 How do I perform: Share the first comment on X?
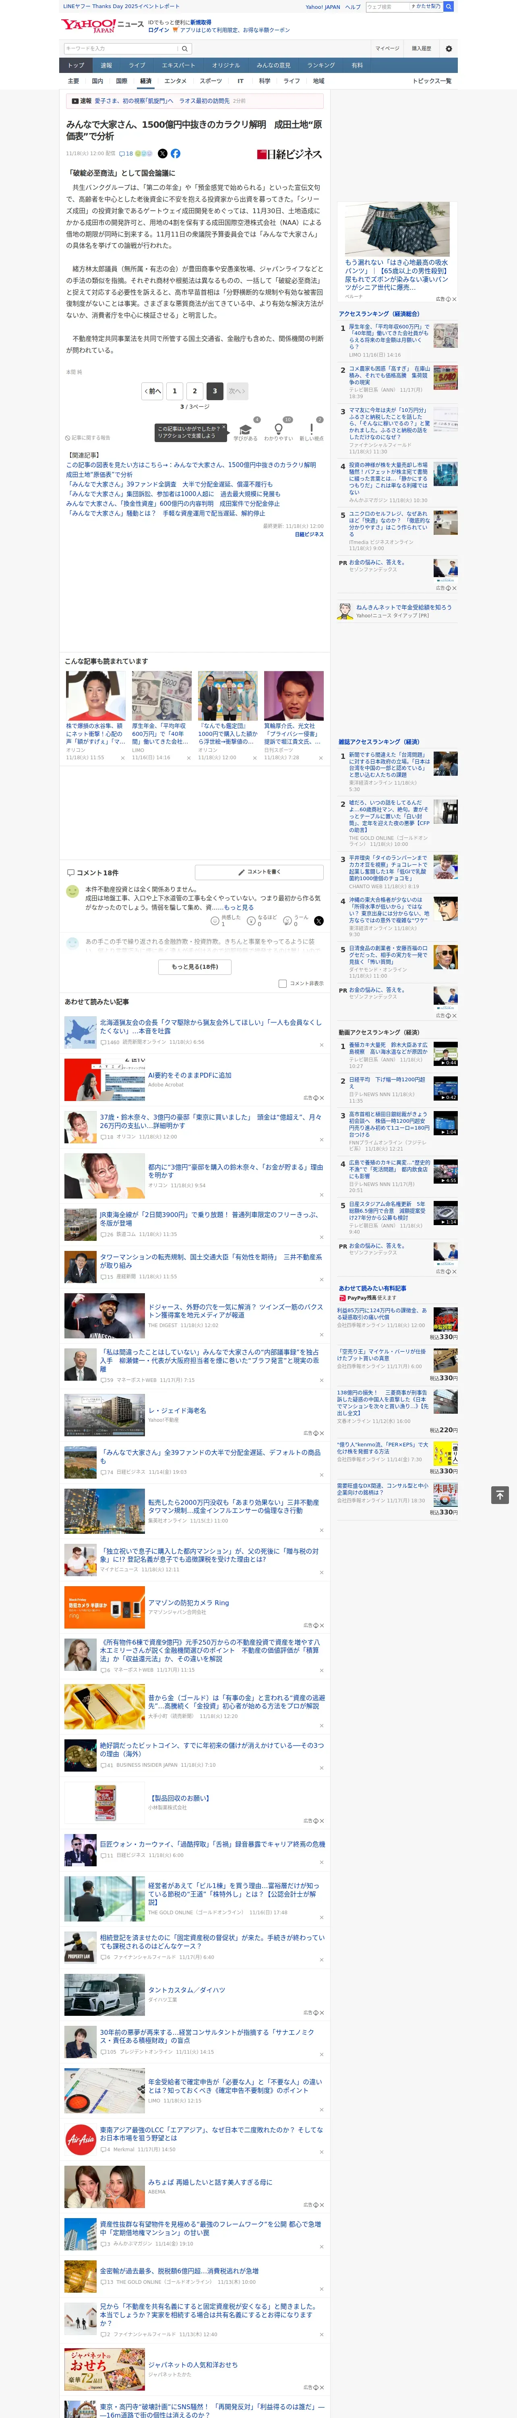click(318, 921)
